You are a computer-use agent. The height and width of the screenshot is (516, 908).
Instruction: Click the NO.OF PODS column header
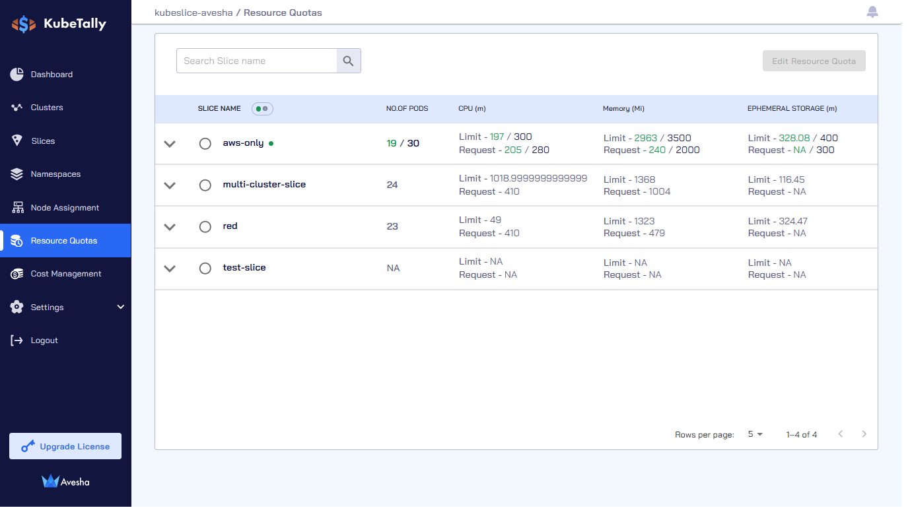click(x=407, y=108)
